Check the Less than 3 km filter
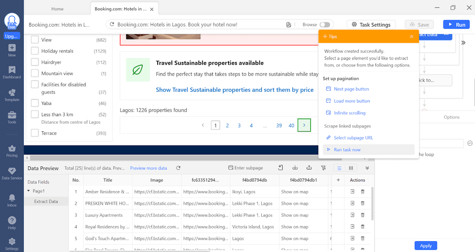 pyautogui.click(x=35, y=114)
